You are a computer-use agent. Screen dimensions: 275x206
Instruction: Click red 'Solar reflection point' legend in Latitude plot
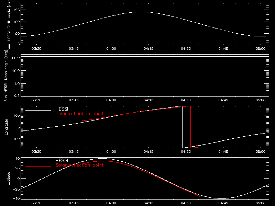[x=79, y=165]
